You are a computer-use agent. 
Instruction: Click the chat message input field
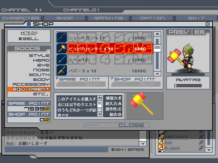click(x=56, y=150)
